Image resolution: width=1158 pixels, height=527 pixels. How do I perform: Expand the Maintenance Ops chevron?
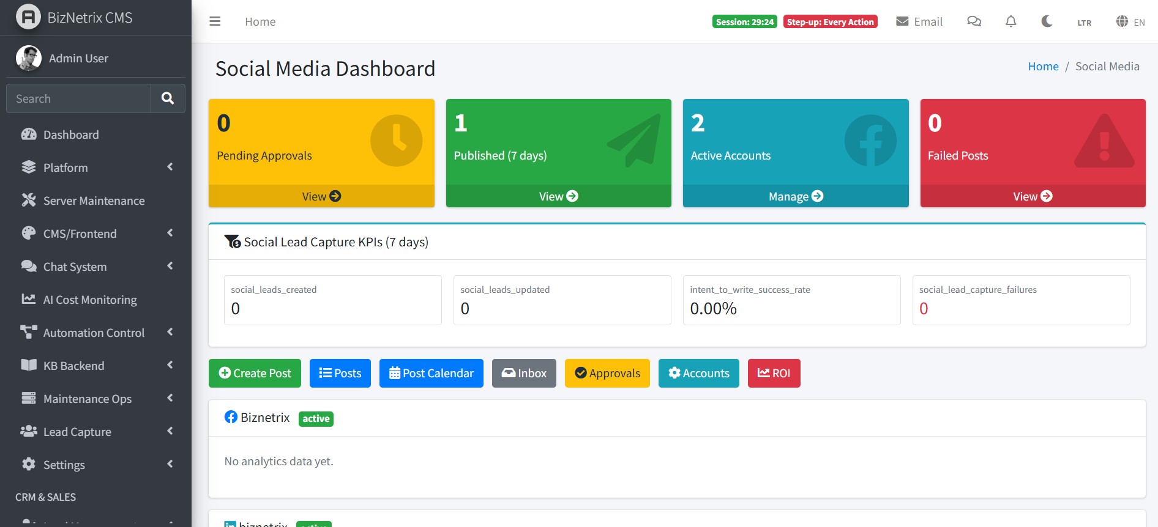[x=170, y=398]
